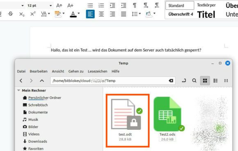Open the Bearbeiten menu
The image size is (238, 151).
coord(39,71)
